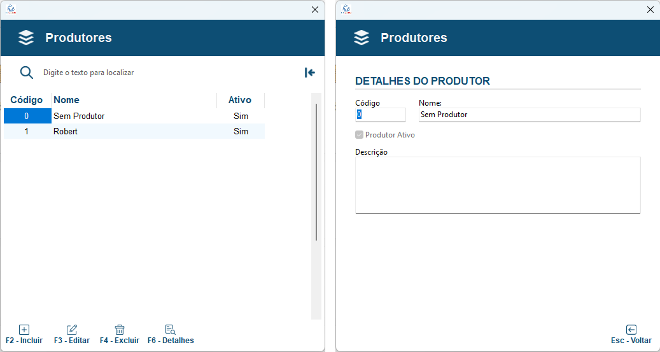
Task: Toggle the Produtor Ativo checkbox
Action: 359,135
